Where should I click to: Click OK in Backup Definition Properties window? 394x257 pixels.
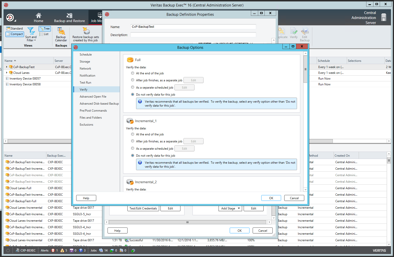[x=240, y=230]
